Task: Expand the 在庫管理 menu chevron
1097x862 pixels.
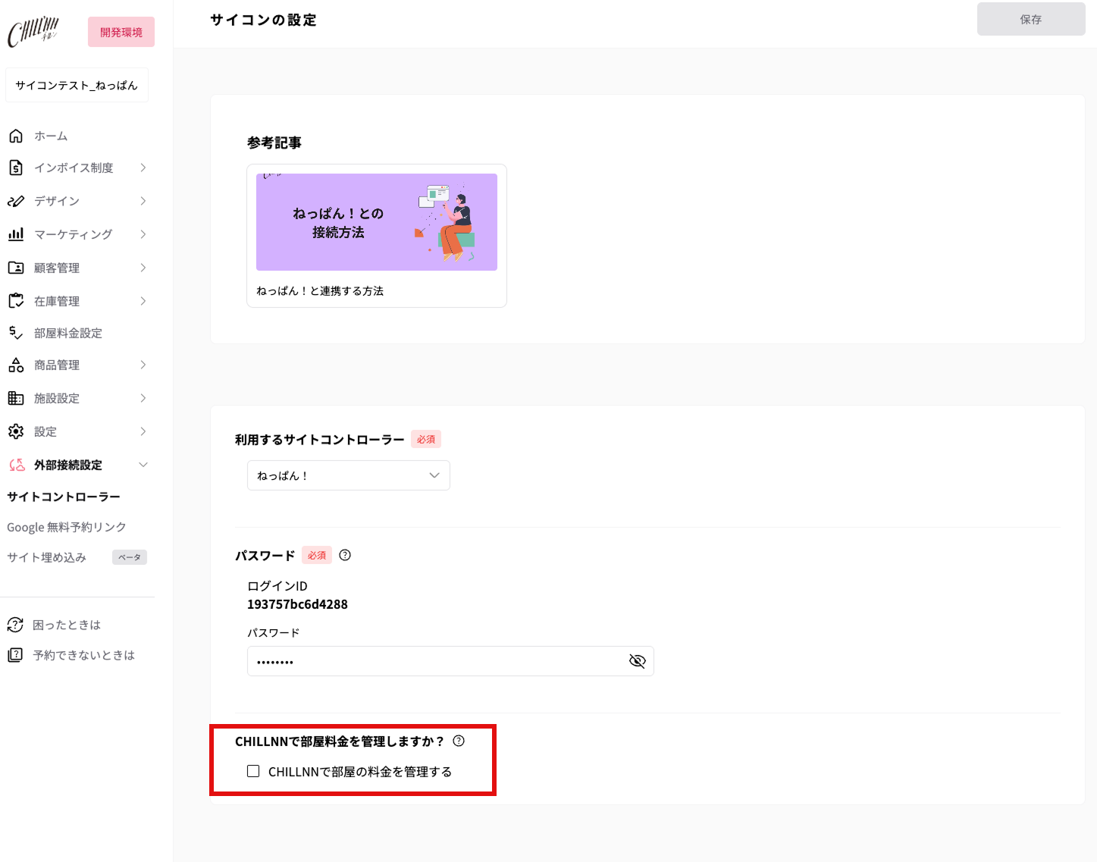Action: point(143,301)
